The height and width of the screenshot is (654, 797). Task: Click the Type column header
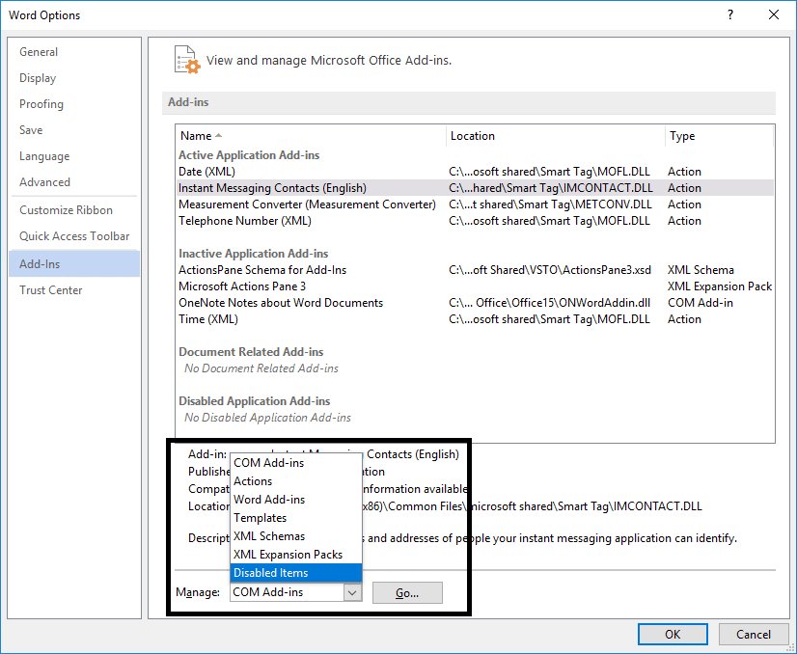pos(682,136)
